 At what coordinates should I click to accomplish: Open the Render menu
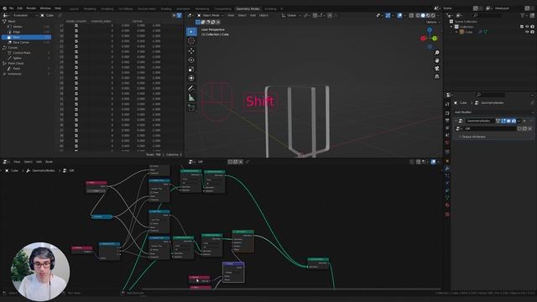pyautogui.click(x=31, y=8)
